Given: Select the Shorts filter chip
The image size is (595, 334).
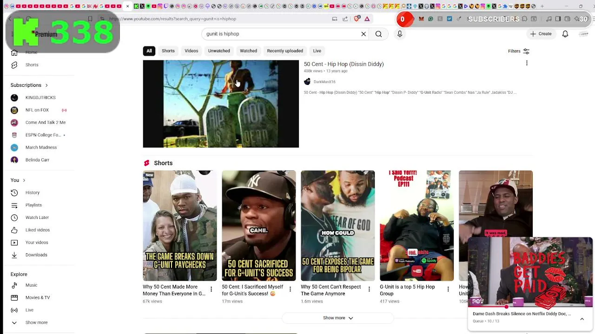Looking at the screenshot, I should [x=168, y=51].
